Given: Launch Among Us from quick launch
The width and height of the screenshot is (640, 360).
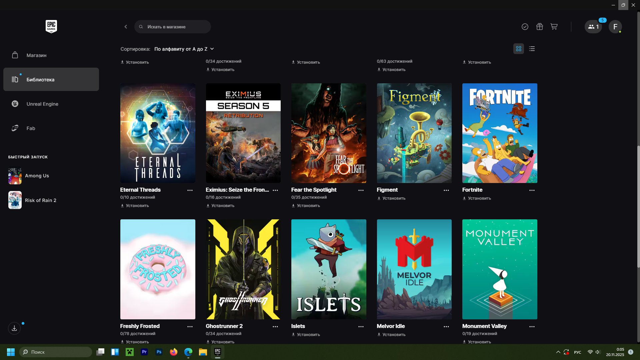Looking at the screenshot, I should point(37,176).
